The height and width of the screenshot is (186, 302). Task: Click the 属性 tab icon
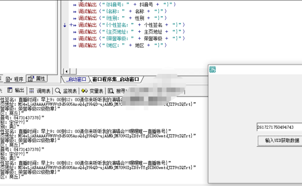tap(31, 78)
